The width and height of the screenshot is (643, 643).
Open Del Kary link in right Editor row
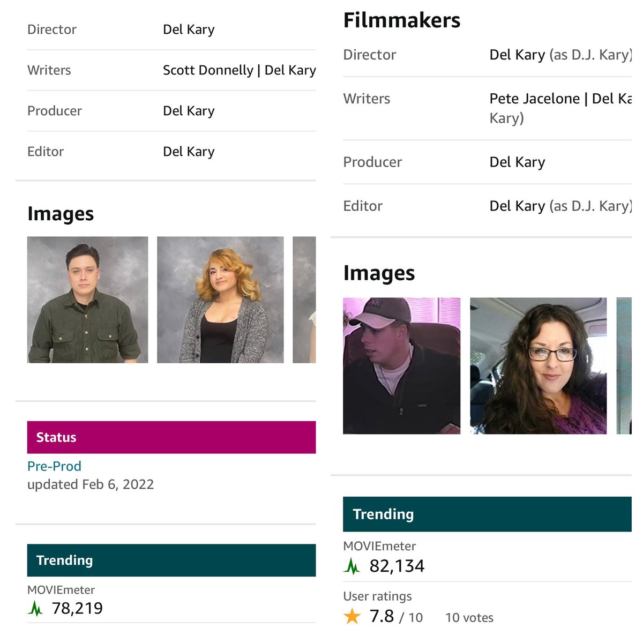click(x=517, y=206)
